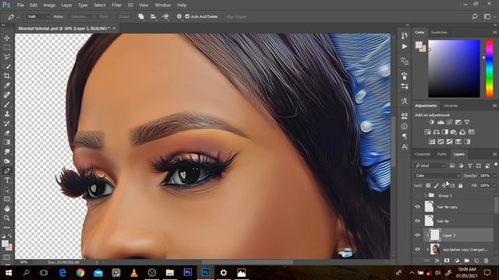Select the Pen tool in toolbar
499x280 pixels.
[7, 171]
